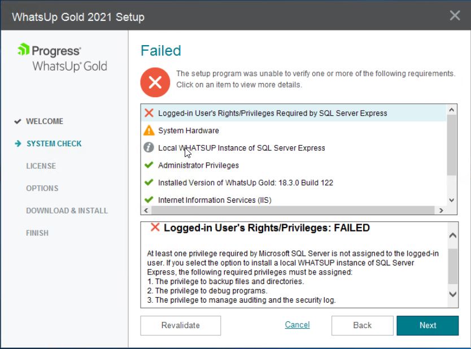Click the green check beside Installed Version of WhatsUp Gold
471x349 pixels.
click(149, 182)
